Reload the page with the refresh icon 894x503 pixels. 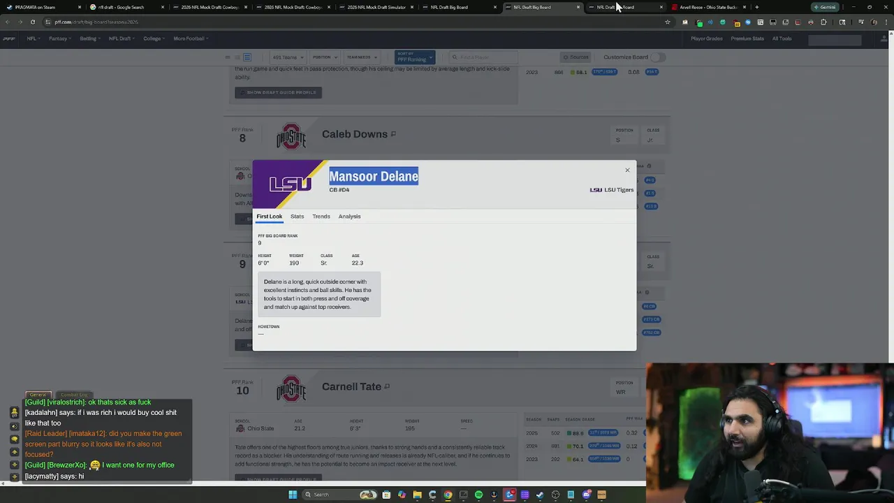(x=32, y=22)
